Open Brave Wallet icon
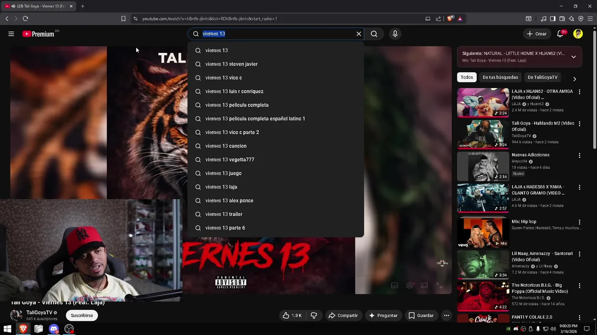The width and height of the screenshot is (597, 335). click(x=562, y=19)
